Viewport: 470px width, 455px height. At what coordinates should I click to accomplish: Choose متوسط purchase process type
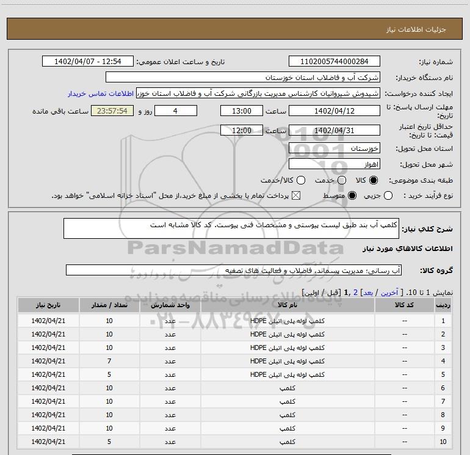(352, 195)
